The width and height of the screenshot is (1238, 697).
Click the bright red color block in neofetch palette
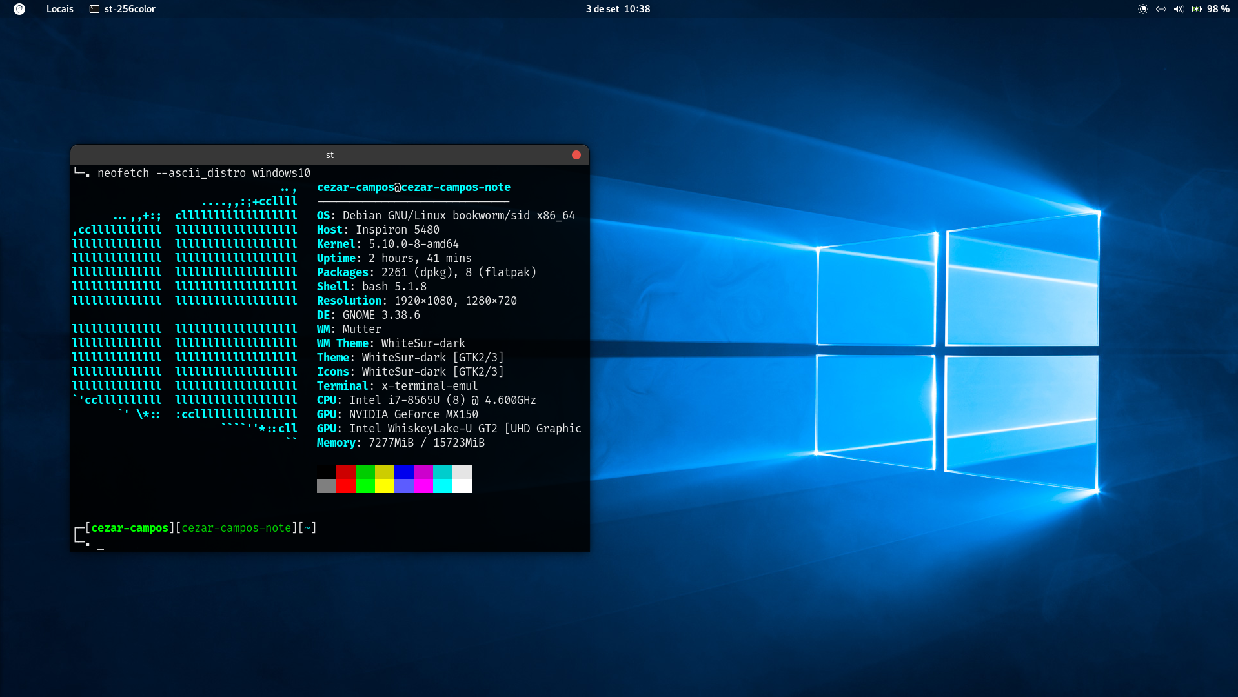pyautogui.click(x=346, y=486)
